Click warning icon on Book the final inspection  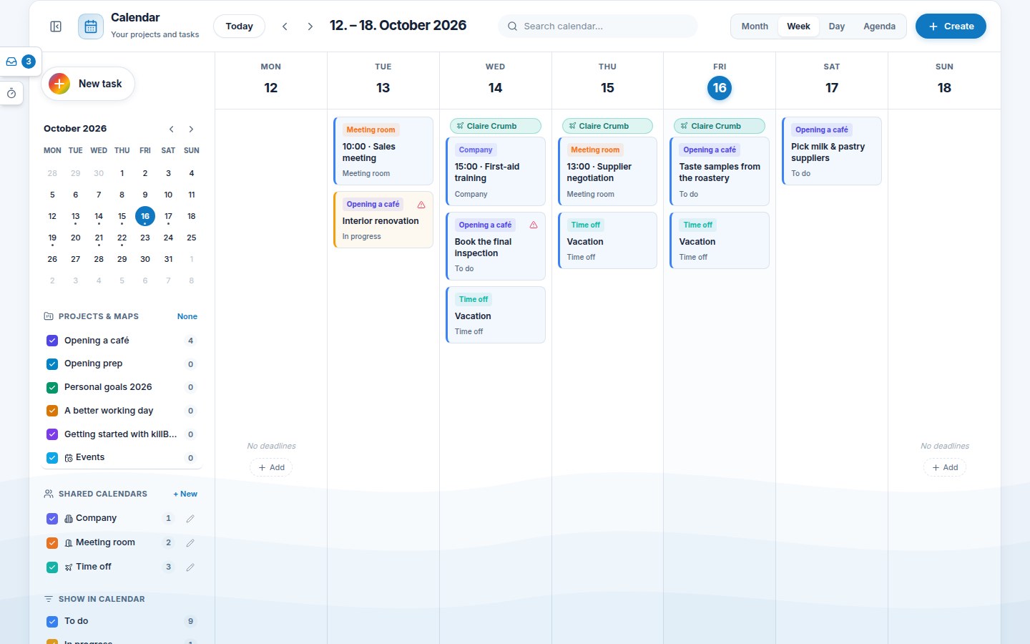tap(534, 225)
